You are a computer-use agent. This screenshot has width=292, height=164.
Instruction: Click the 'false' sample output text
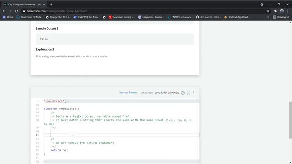[44, 39]
